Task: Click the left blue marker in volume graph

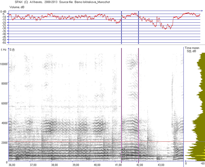Action: click(121, 27)
